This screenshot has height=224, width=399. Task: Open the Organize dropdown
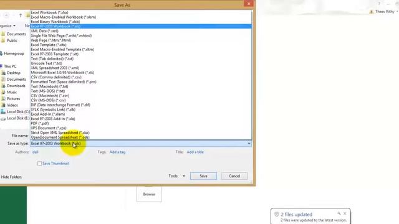point(7,26)
